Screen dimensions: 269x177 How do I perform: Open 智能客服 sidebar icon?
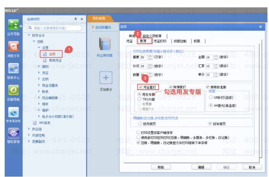(x=13, y=133)
